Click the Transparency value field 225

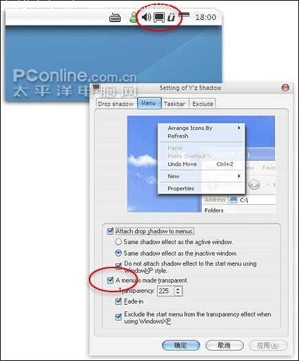point(165,291)
